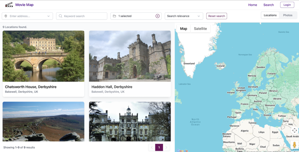Open the Search menu item
The width and height of the screenshot is (299, 152).
coord(268,5)
